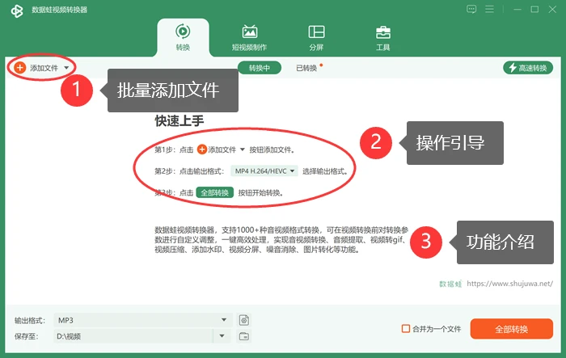Screen dimensions: 566x358
Task: Open output format settings icon beside MP3
Action: pyautogui.click(x=244, y=320)
